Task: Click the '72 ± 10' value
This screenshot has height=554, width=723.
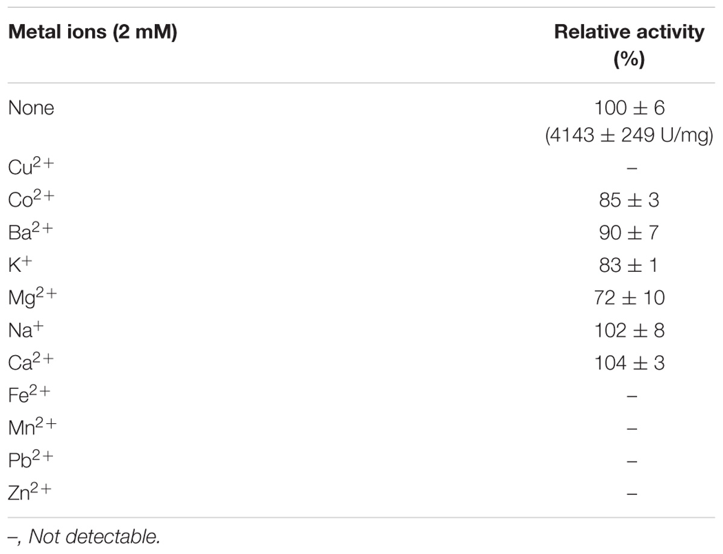Action: tap(629, 298)
